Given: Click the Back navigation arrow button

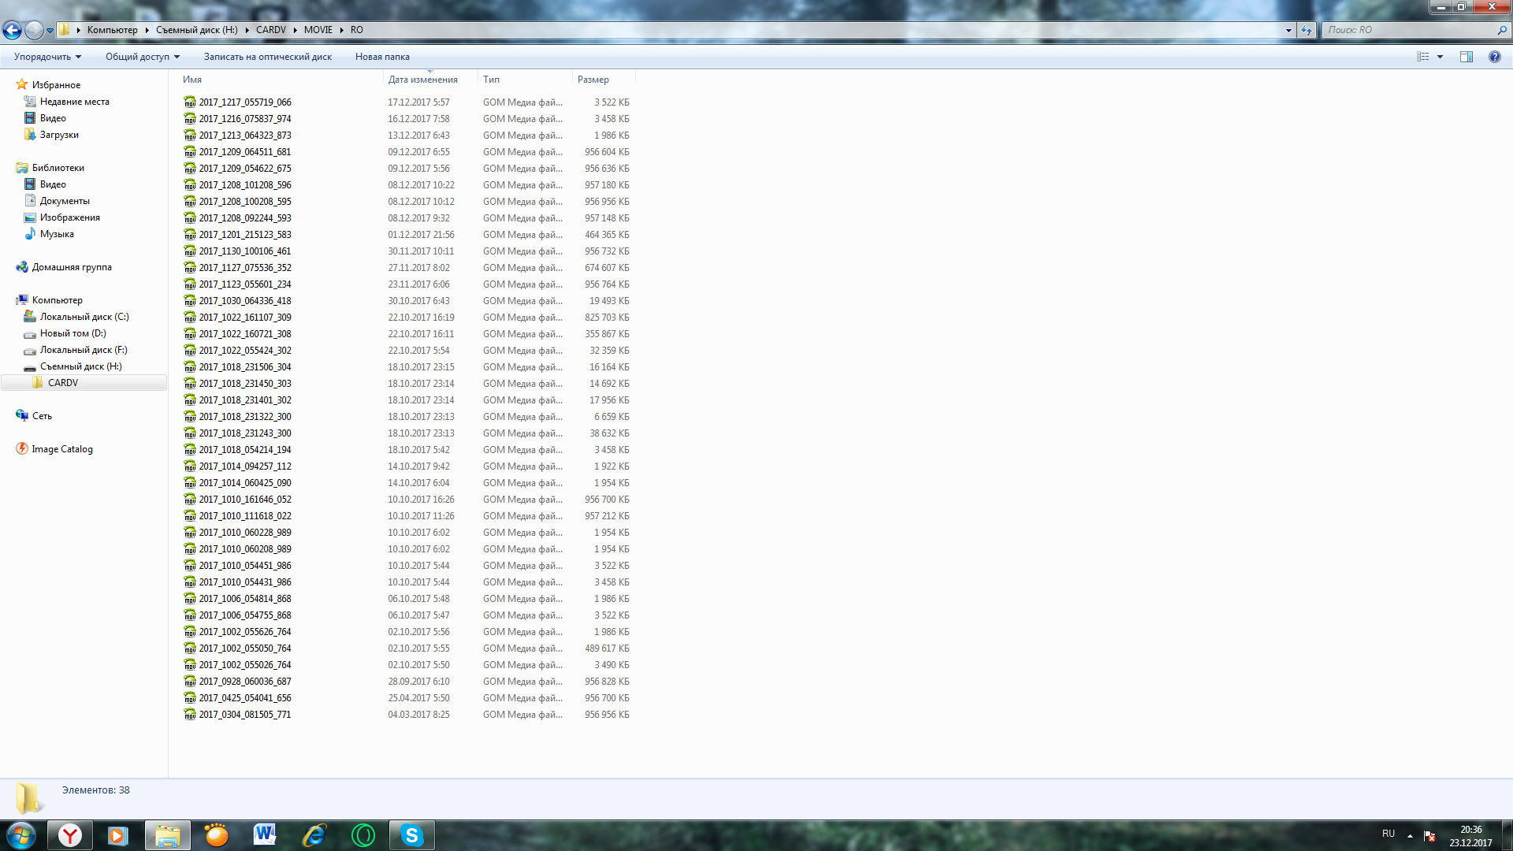Looking at the screenshot, I should [12, 30].
